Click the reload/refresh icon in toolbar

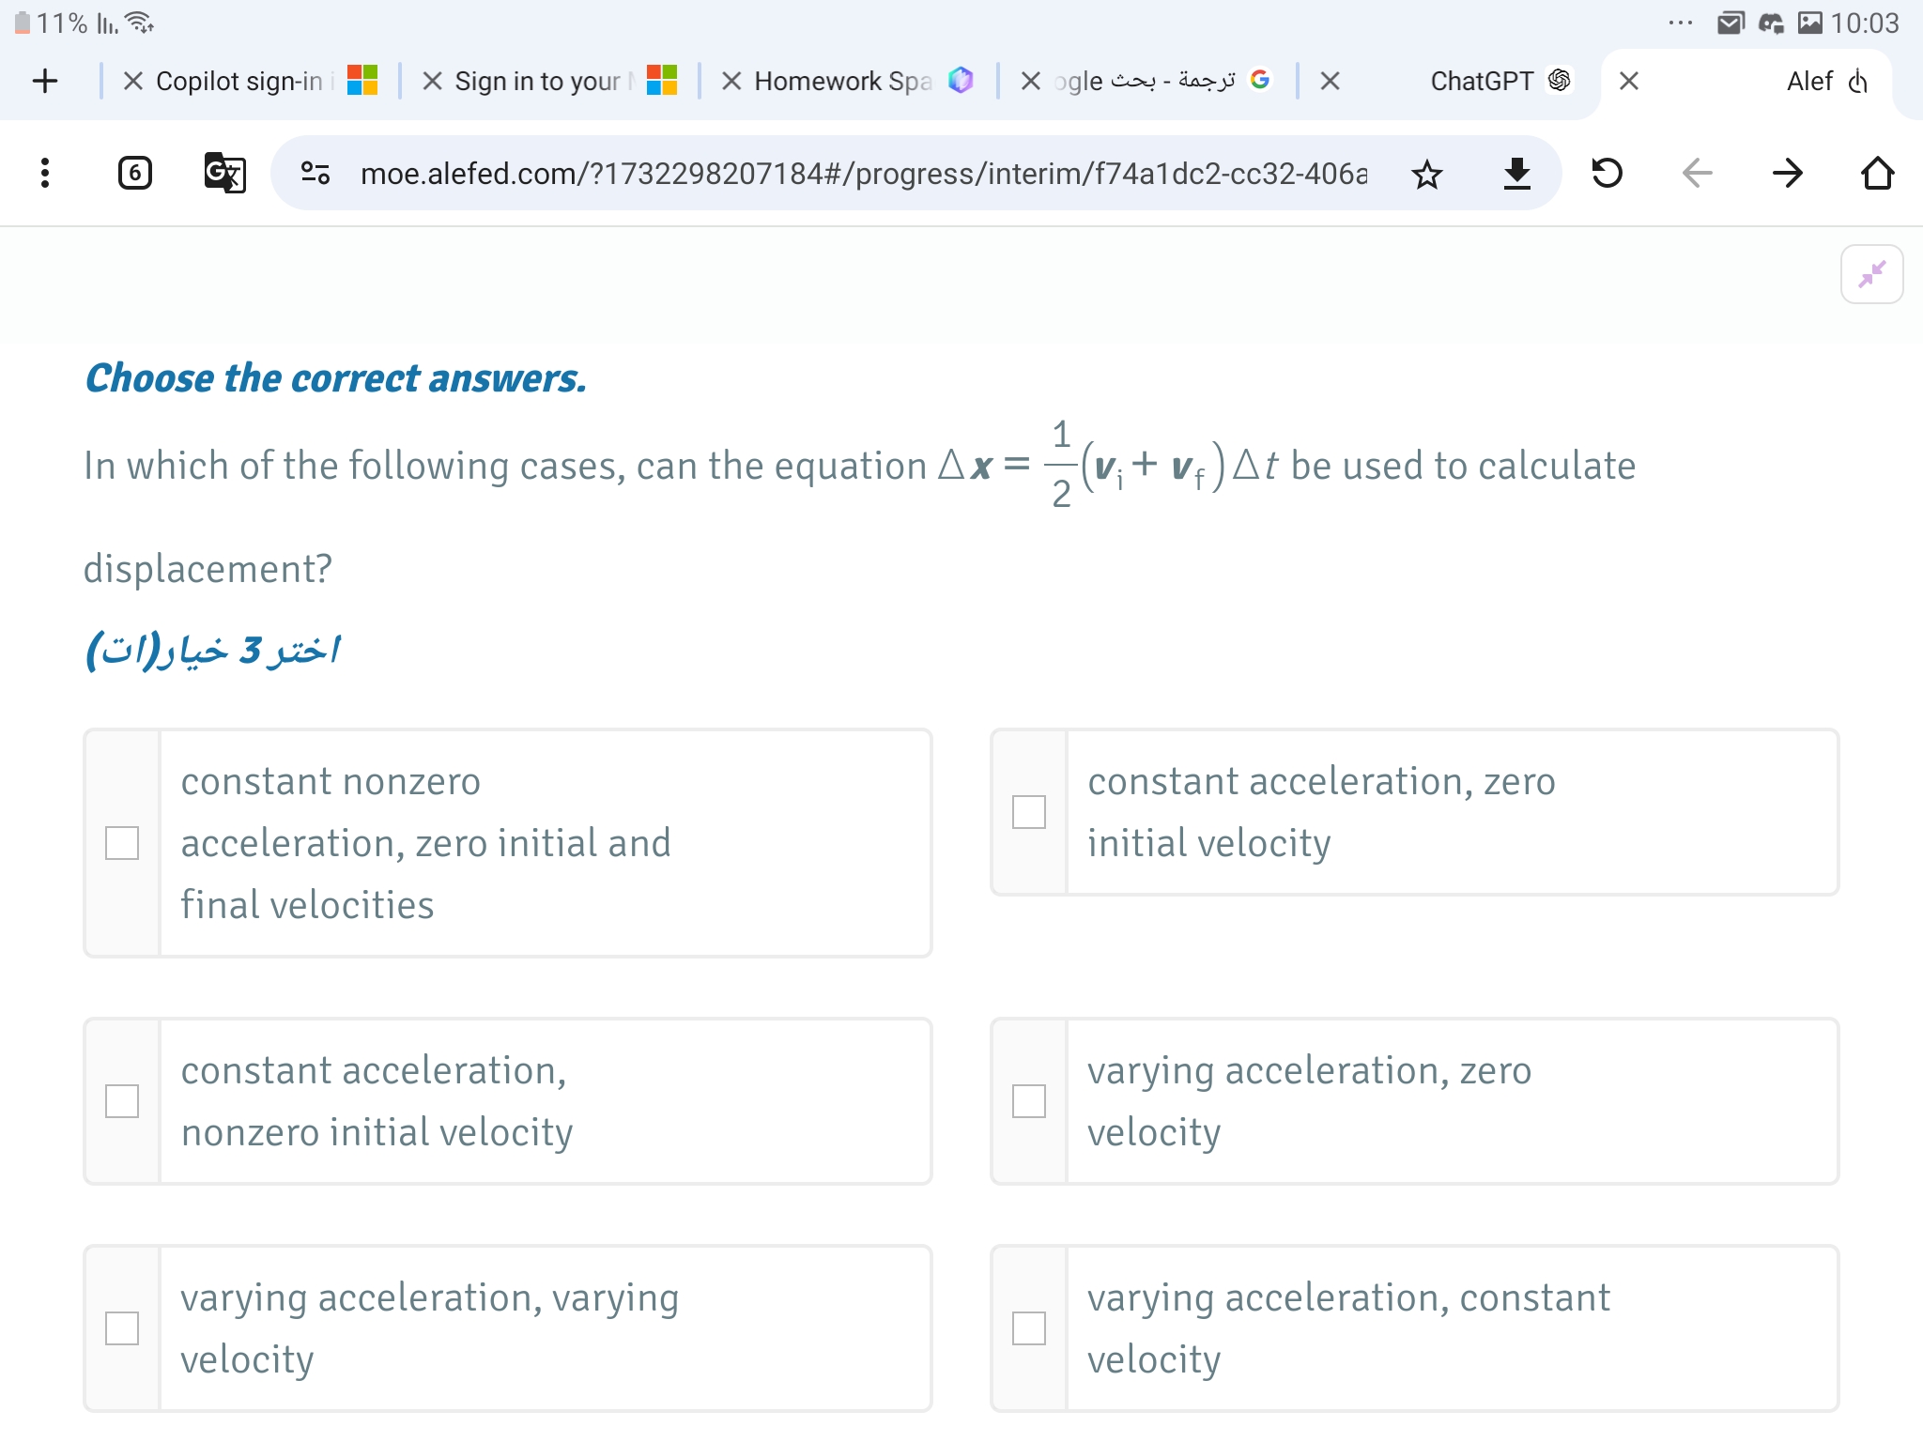point(1608,171)
